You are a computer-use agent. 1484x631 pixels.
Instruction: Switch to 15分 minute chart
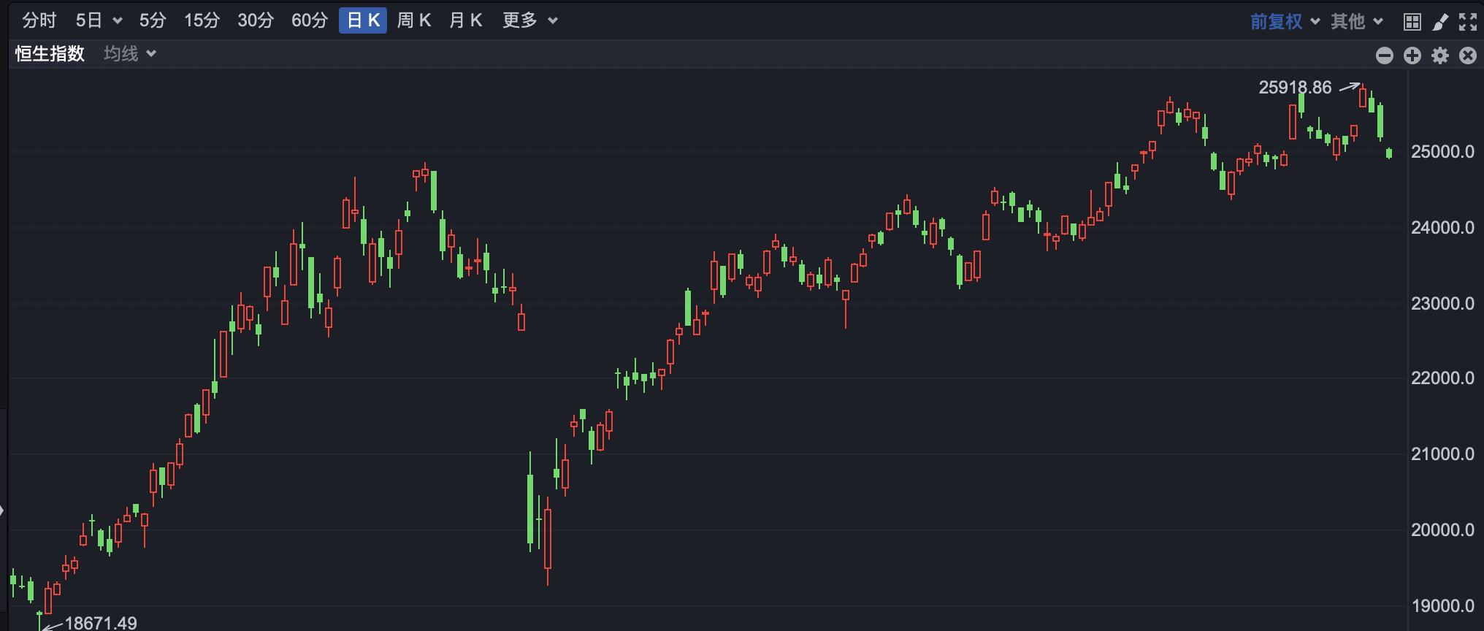202,20
